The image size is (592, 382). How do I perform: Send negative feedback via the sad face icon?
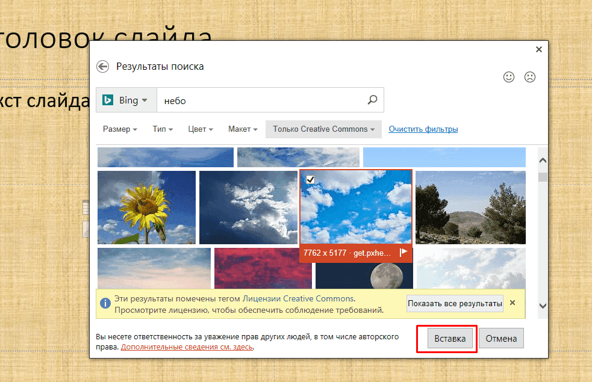pos(529,77)
